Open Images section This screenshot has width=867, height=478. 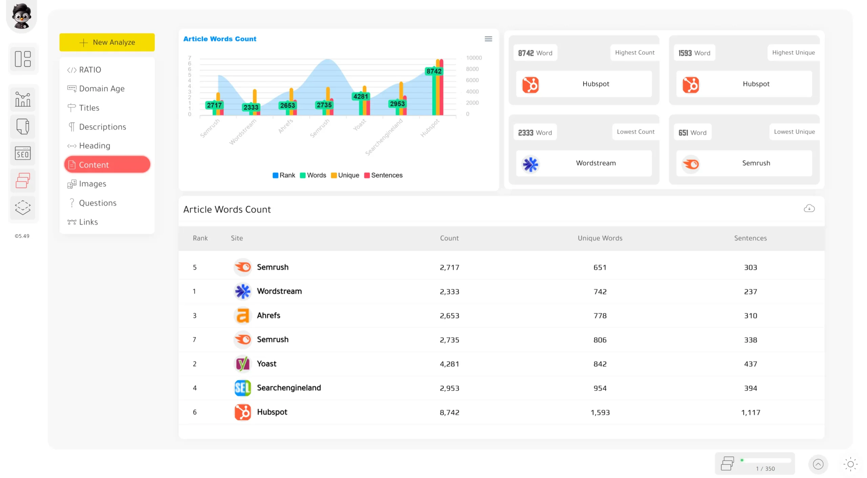coord(107,184)
